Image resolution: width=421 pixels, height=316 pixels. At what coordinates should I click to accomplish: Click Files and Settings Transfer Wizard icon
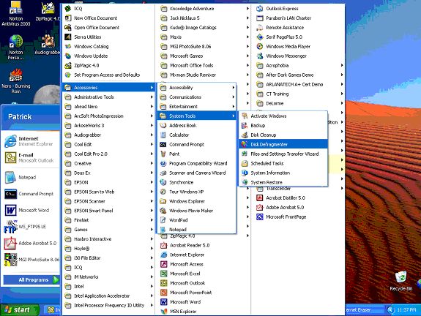[x=245, y=154]
